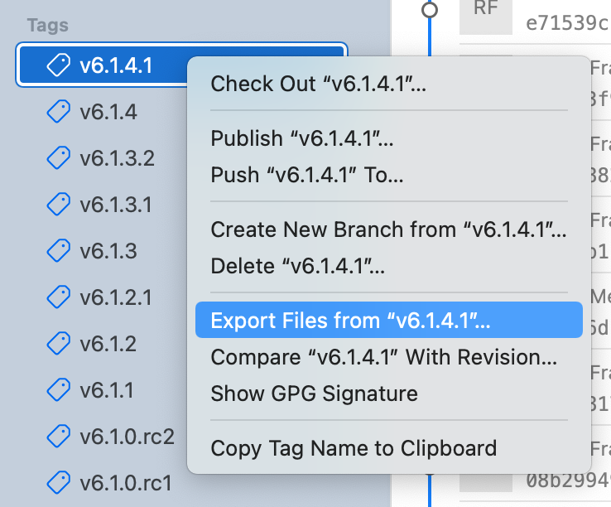Click the tag icon next to v6.1.3.2
The image size is (611, 507).
58,157
